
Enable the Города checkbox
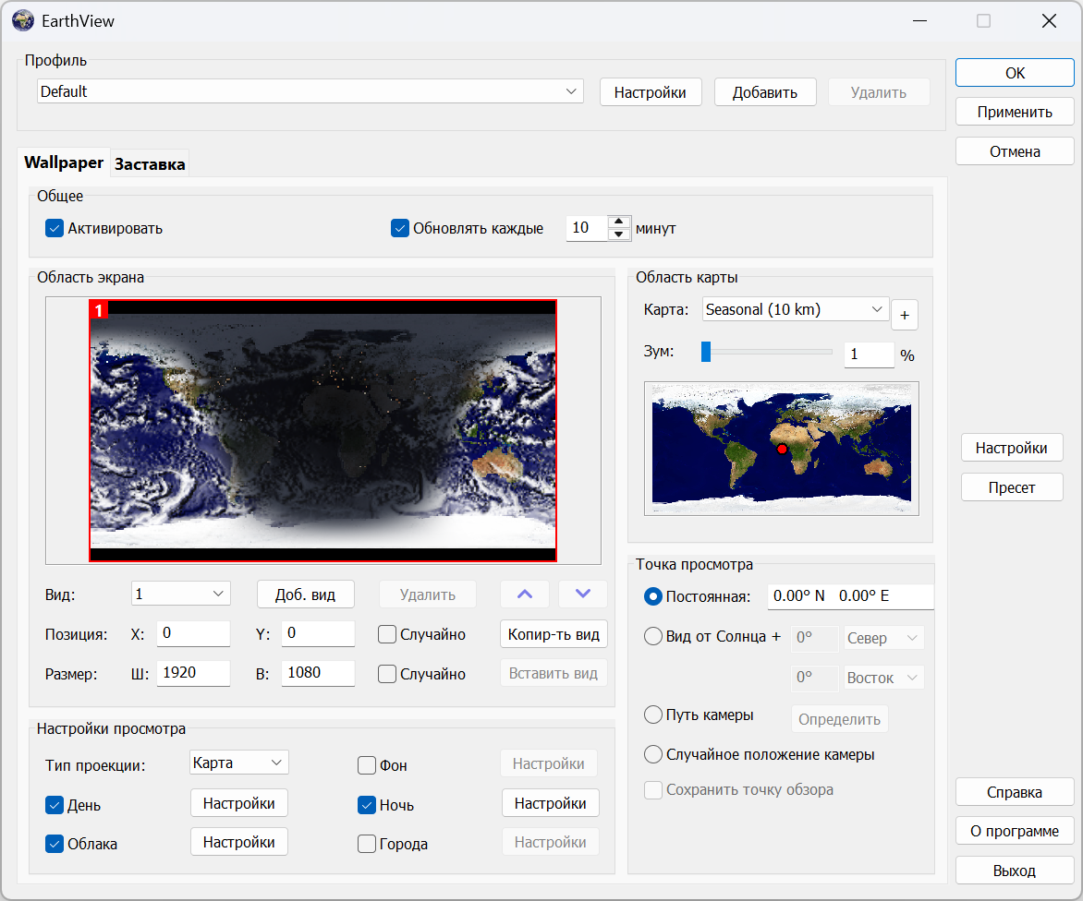click(367, 844)
